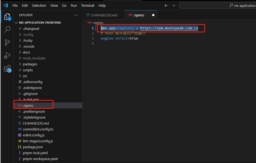
Task: Expand the packages folder
Action: (30, 64)
